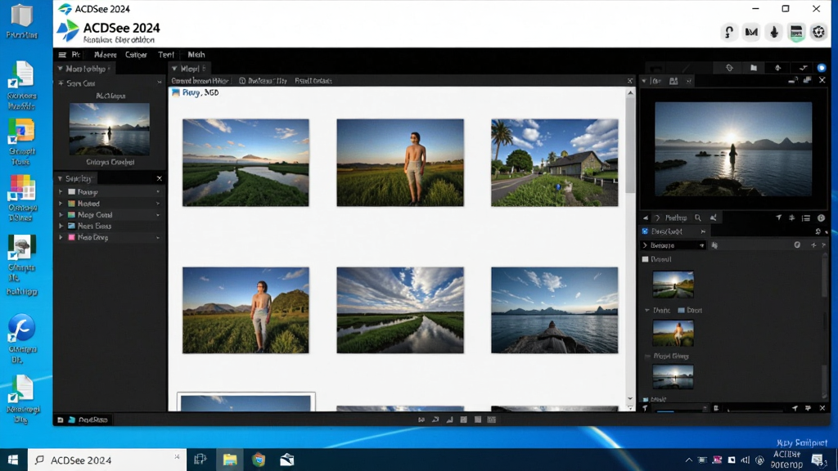Click the round info icon below the preview image

click(x=821, y=218)
